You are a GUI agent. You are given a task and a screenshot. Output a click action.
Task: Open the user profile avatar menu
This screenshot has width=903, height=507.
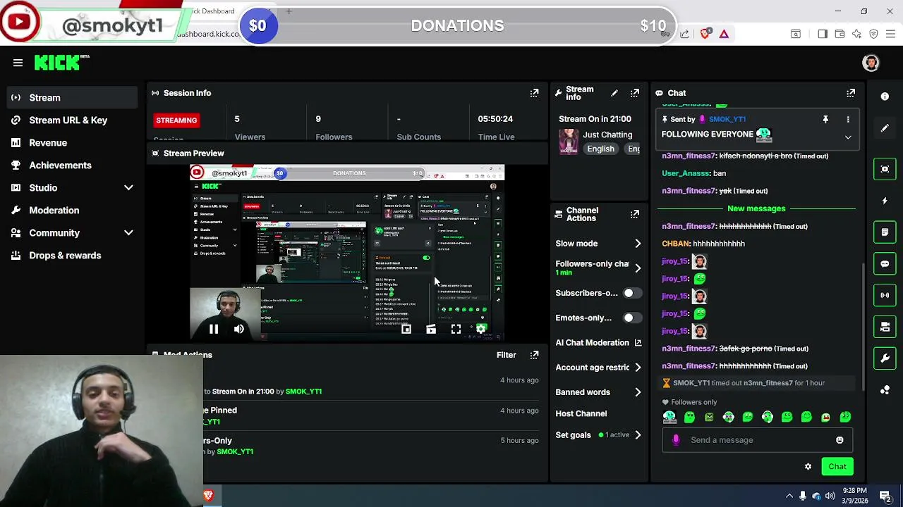tap(871, 63)
